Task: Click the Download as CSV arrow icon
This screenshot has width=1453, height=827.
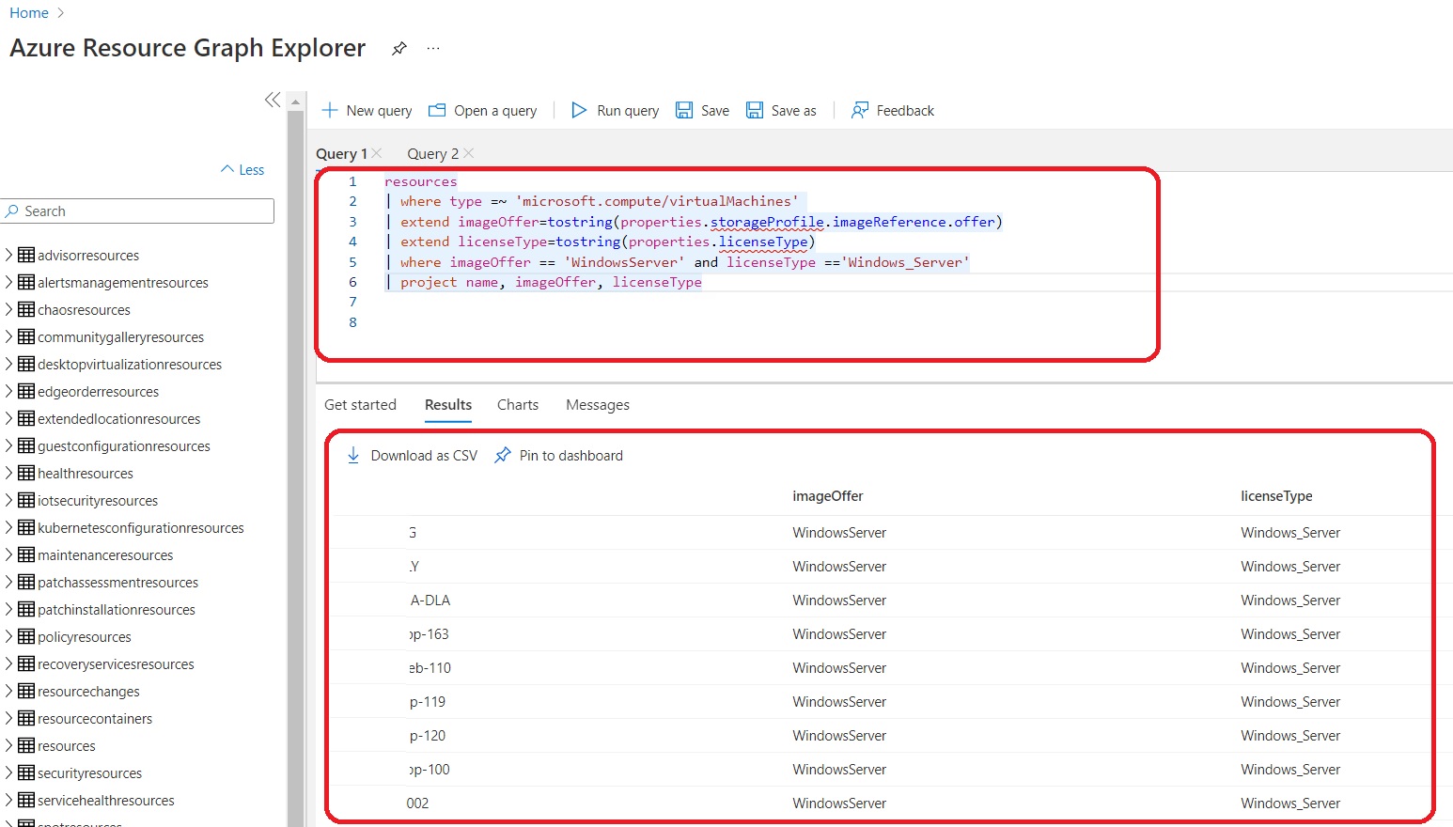Action: (x=353, y=455)
